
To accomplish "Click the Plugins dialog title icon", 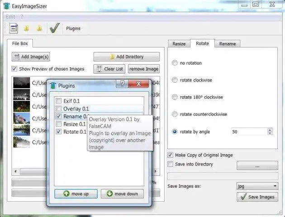I will coord(53,85).
